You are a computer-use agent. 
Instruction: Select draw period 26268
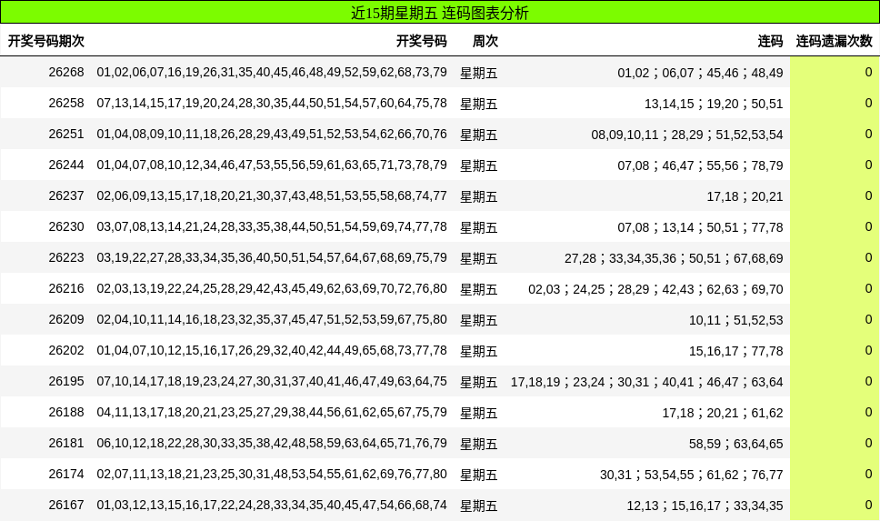coord(66,73)
